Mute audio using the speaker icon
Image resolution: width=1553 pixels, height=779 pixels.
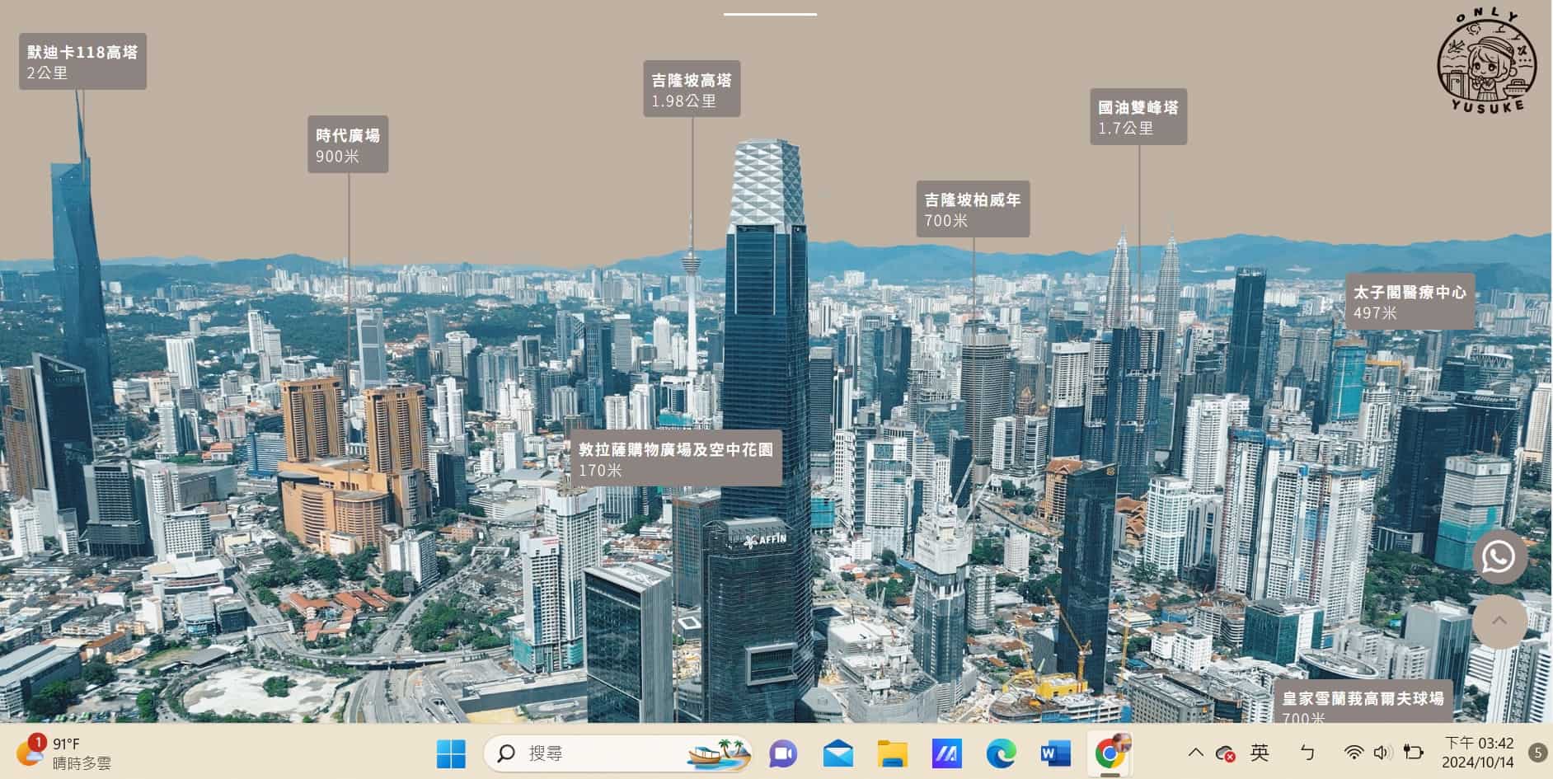[1382, 753]
